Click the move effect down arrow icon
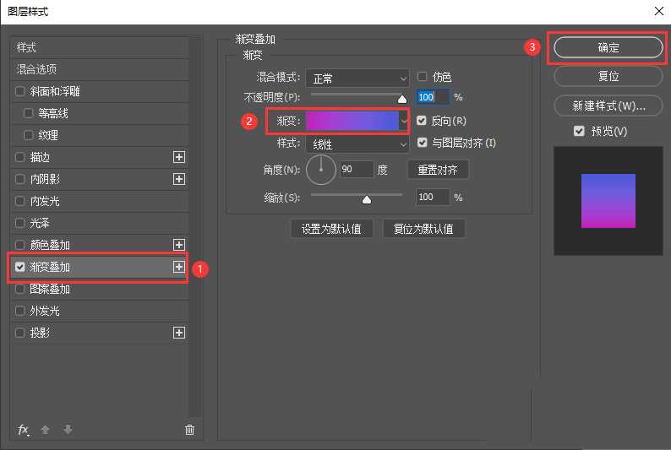Screen dimensions: 671x450 click(x=68, y=430)
